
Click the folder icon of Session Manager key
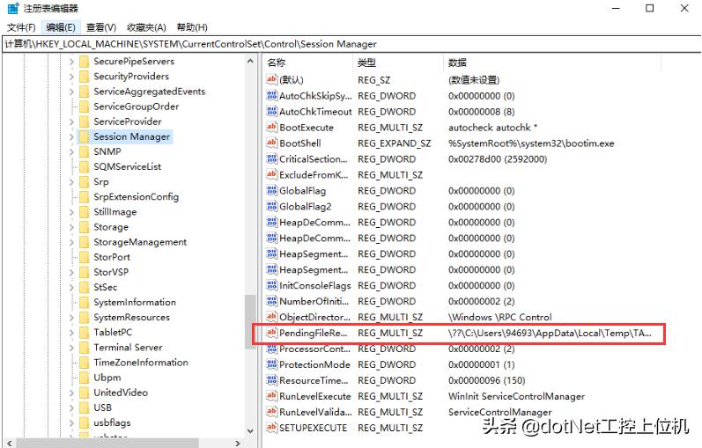[84, 136]
